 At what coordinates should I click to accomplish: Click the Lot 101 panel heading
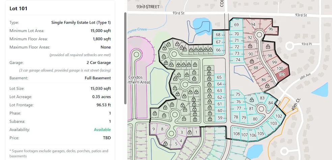click(18, 8)
